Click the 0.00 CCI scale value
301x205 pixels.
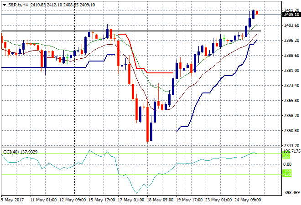pyautogui.click(x=287, y=164)
